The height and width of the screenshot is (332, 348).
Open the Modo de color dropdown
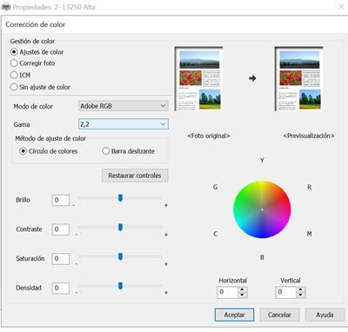pyautogui.click(x=124, y=106)
